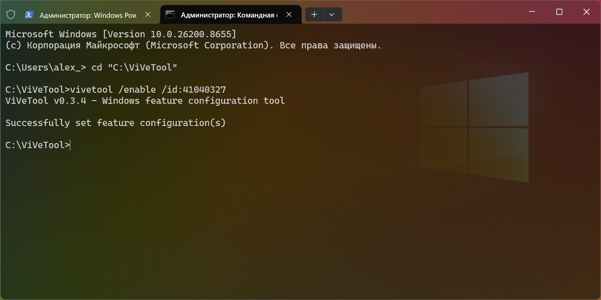Click 'Successfully set feature configuration(s)' message
This screenshot has width=601, height=300.
116,123
